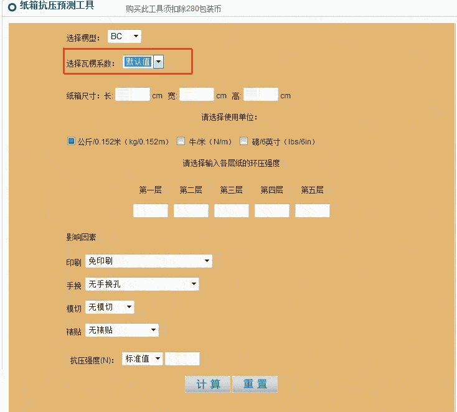Expand the 手挽 无手挽孔 dropdown
This screenshot has width=457, height=412.
(x=142, y=284)
